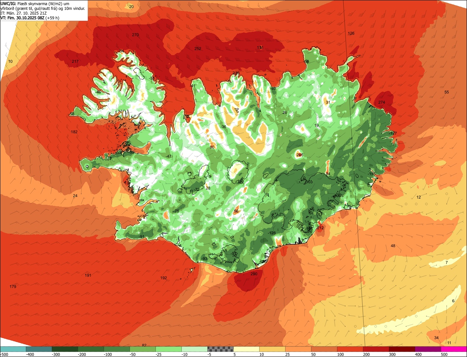Select the 25 to 50 light orange legend swatch
The height and width of the screenshot is (357, 467).
click(298, 349)
